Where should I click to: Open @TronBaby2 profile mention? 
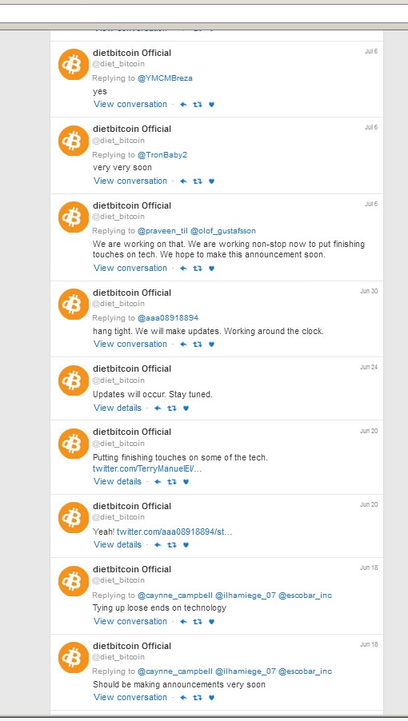162,155
